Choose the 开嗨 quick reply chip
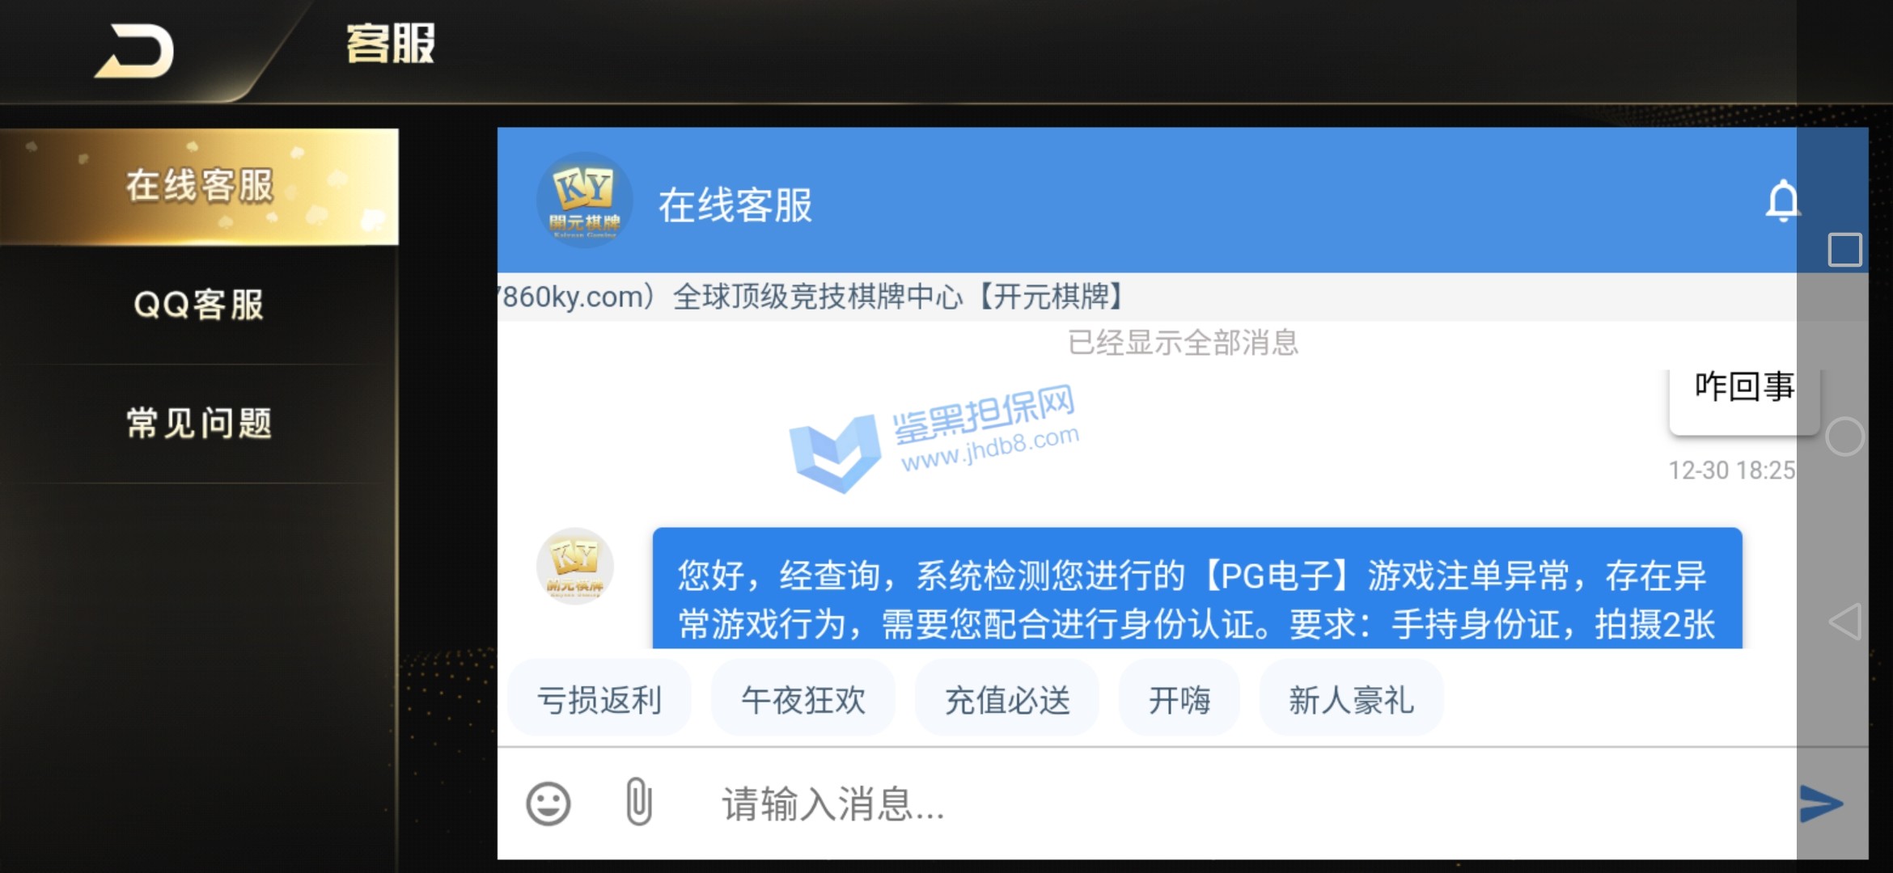 pos(1179,699)
